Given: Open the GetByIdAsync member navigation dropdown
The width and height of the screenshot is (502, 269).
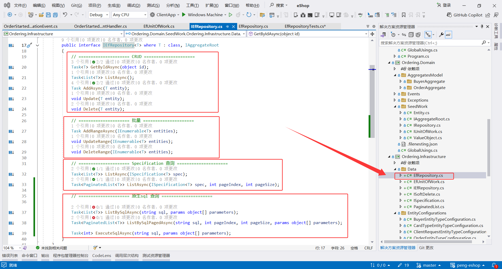Looking at the screenshot, I should point(308,34).
